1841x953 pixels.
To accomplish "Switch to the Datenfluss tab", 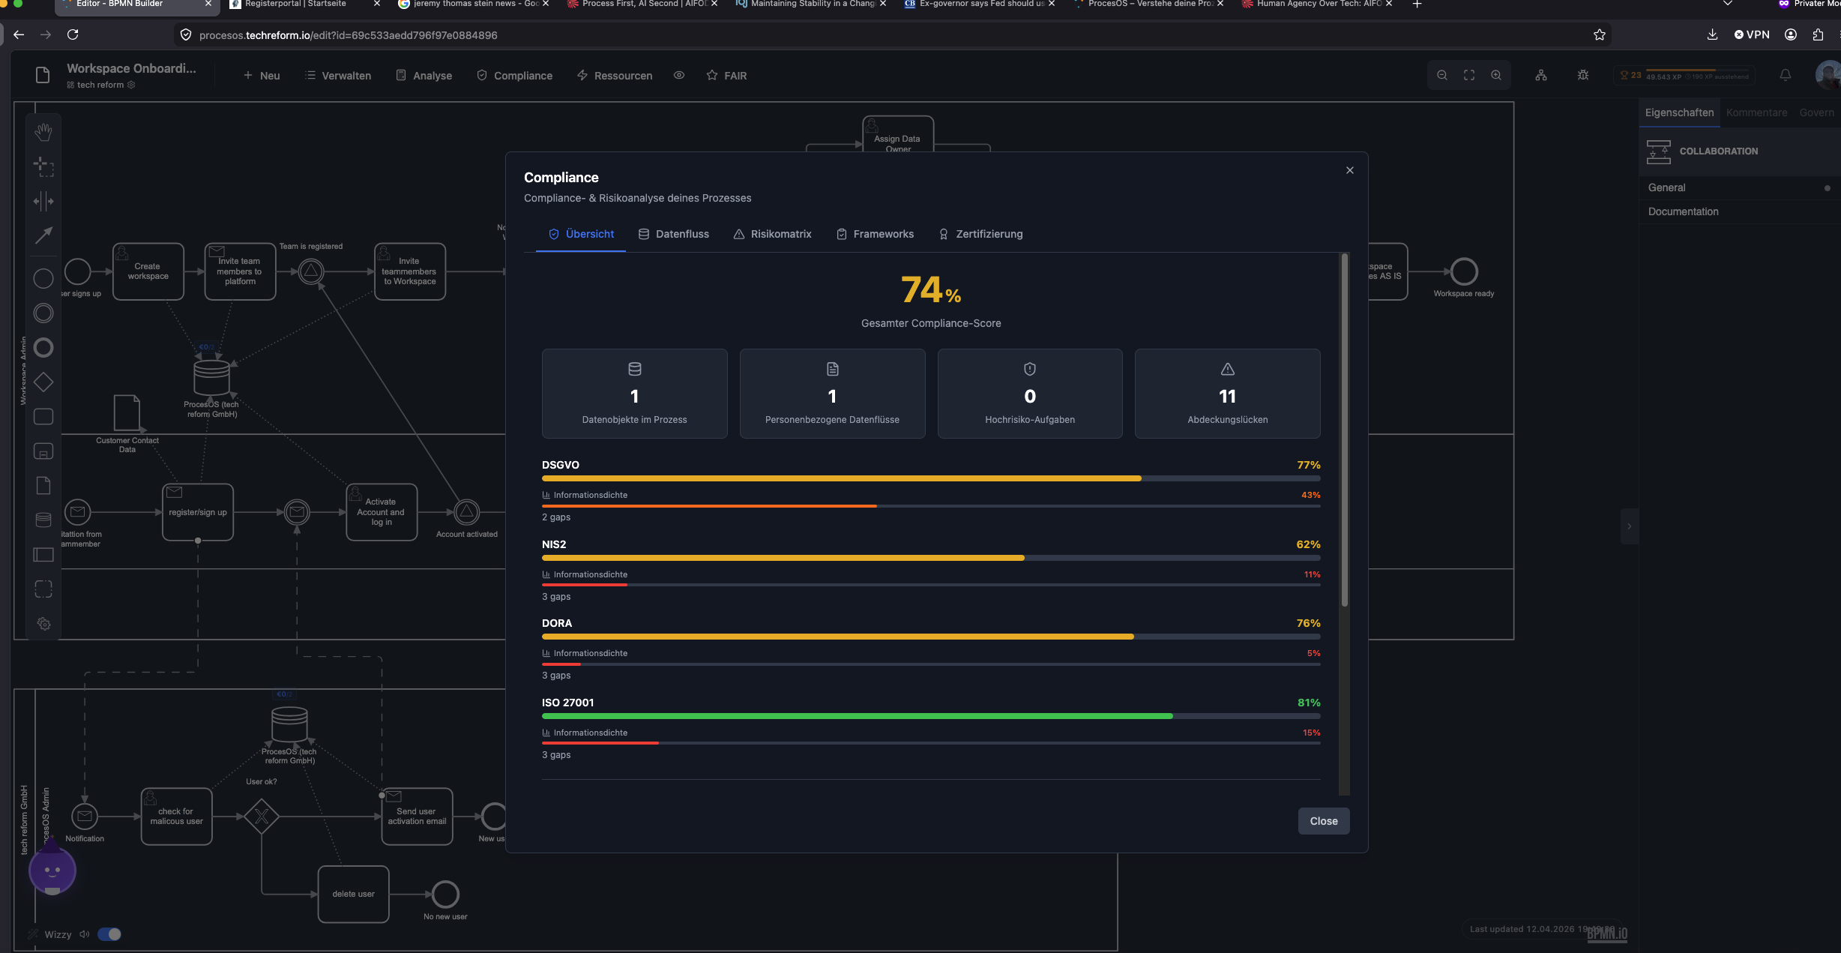I will (x=673, y=234).
